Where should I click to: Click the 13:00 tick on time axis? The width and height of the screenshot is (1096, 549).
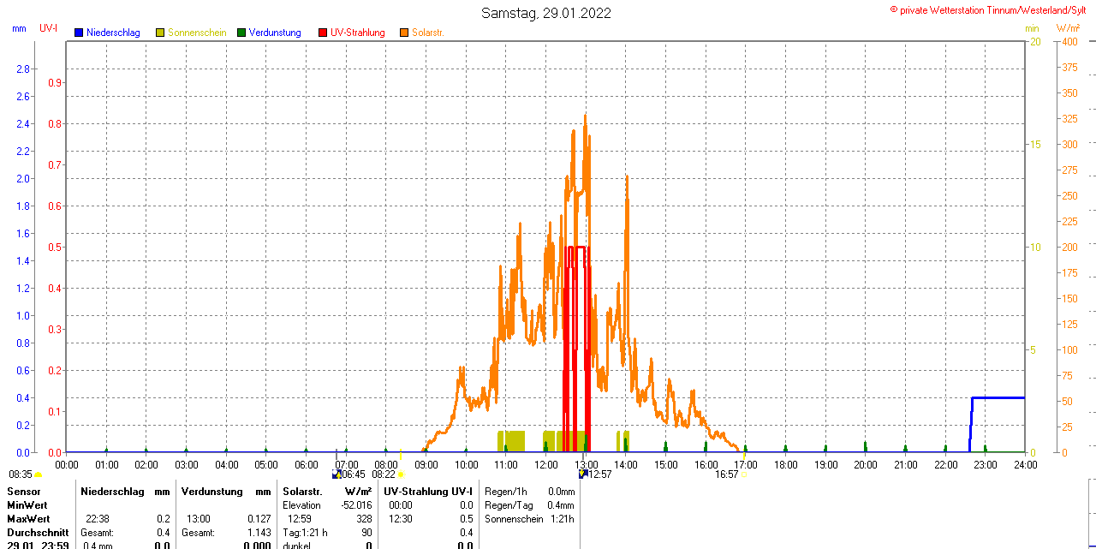click(586, 464)
